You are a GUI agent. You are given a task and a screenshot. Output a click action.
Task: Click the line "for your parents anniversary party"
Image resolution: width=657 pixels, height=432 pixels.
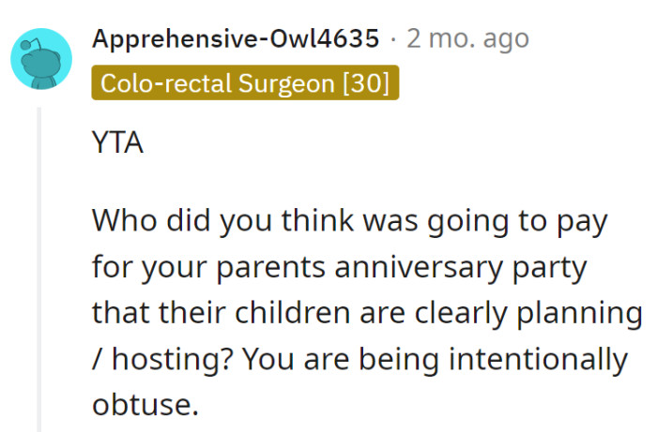point(339,267)
